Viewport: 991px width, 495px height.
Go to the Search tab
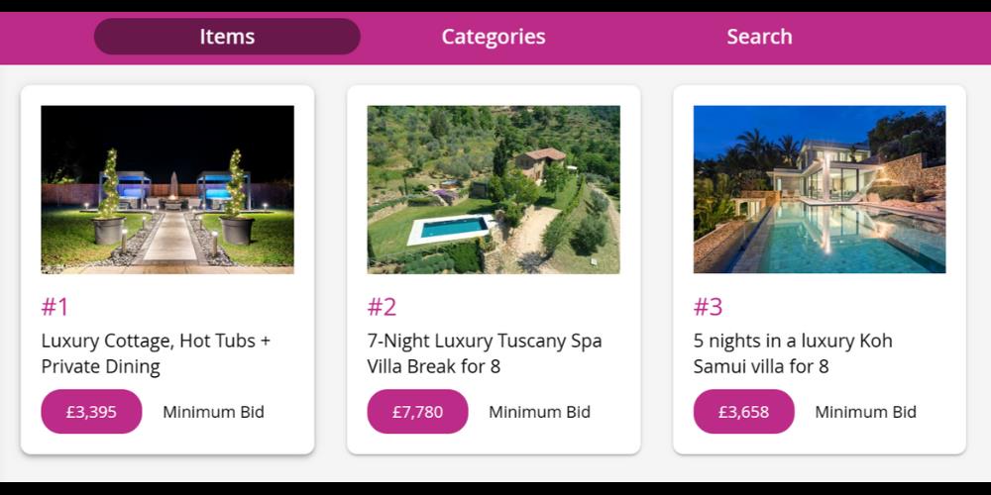click(x=759, y=37)
